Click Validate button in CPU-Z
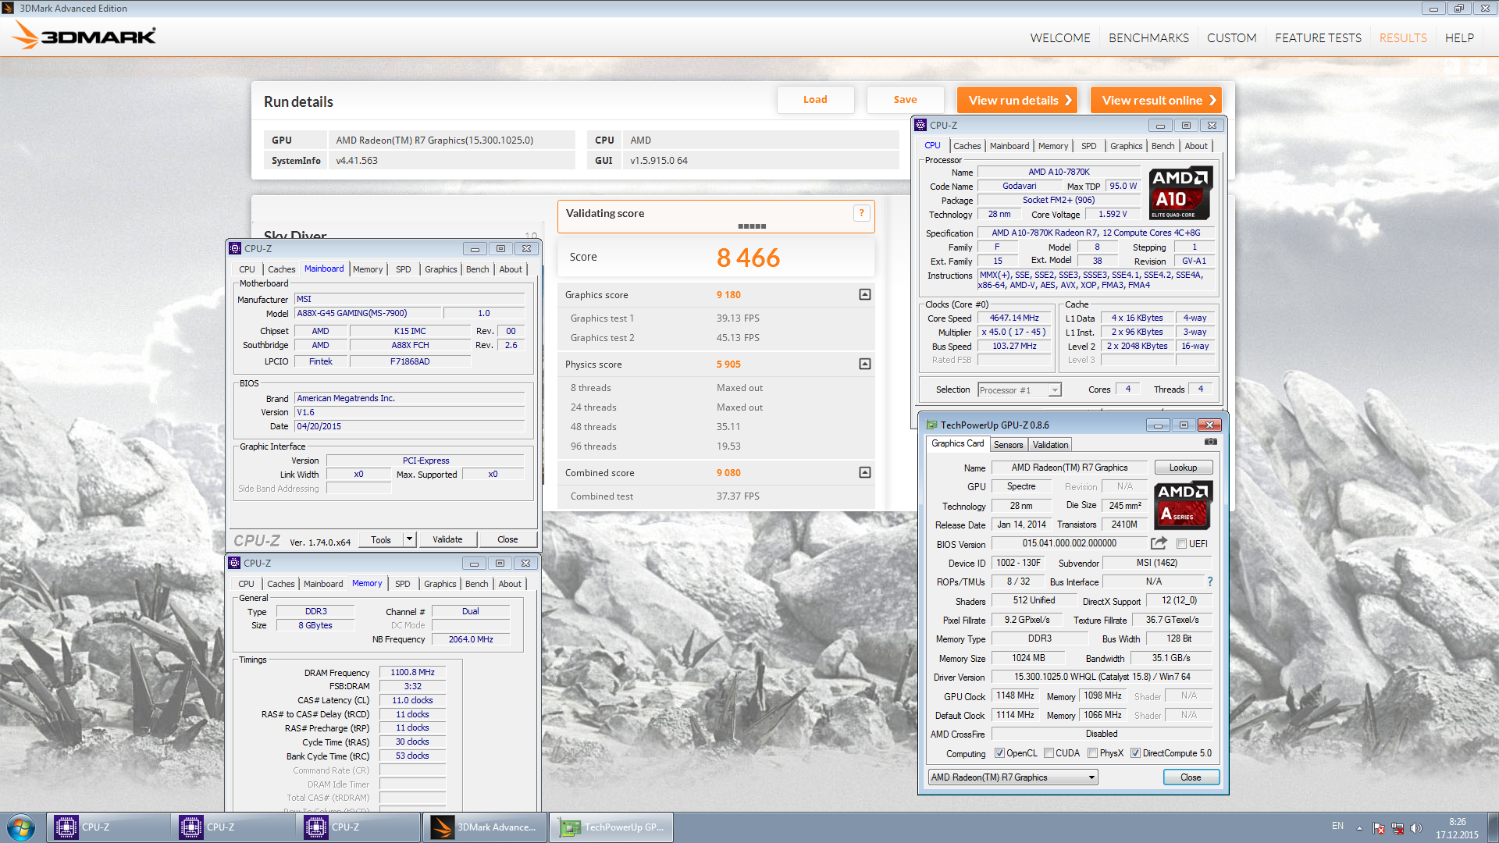 pos(447,539)
